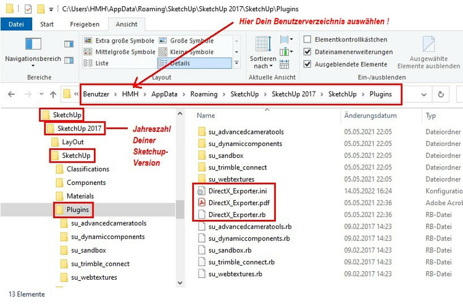
Task: Click Roaming in the address breadcrumb
Action: pyautogui.click(x=204, y=94)
